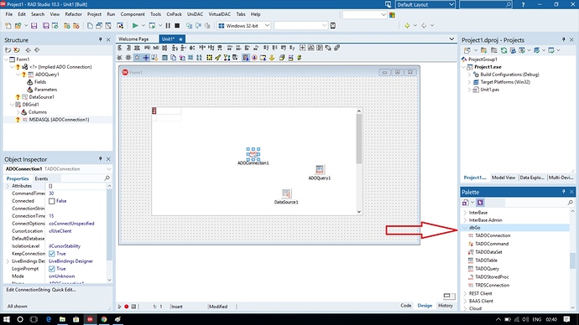
Task: Switch to the Welcome Page tab
Action: (x=133, y=39)
